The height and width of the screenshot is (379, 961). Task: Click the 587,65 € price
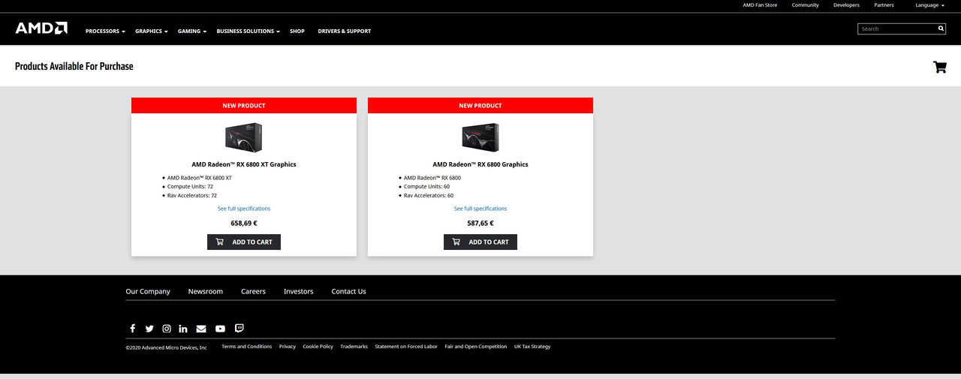[480, 223]
